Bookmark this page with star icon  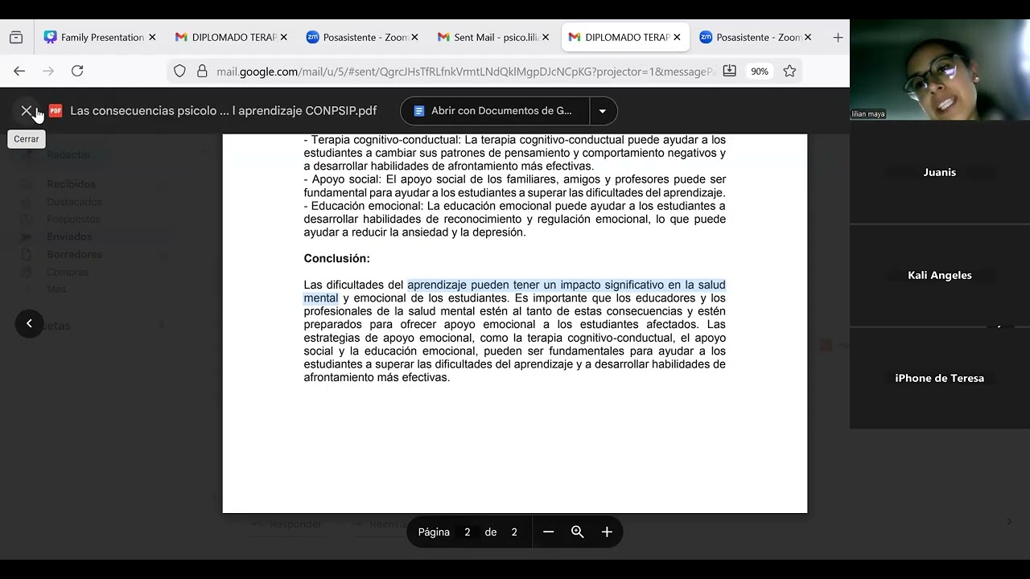789,71
